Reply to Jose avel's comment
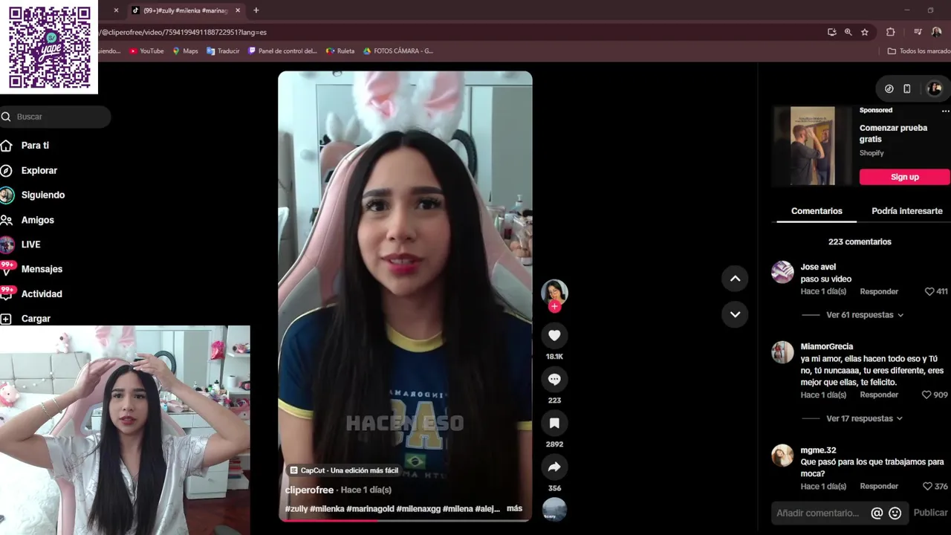Image resolution: width=951 pixels, height=535 pixels. pyautogui.click(x=879, y=291)
